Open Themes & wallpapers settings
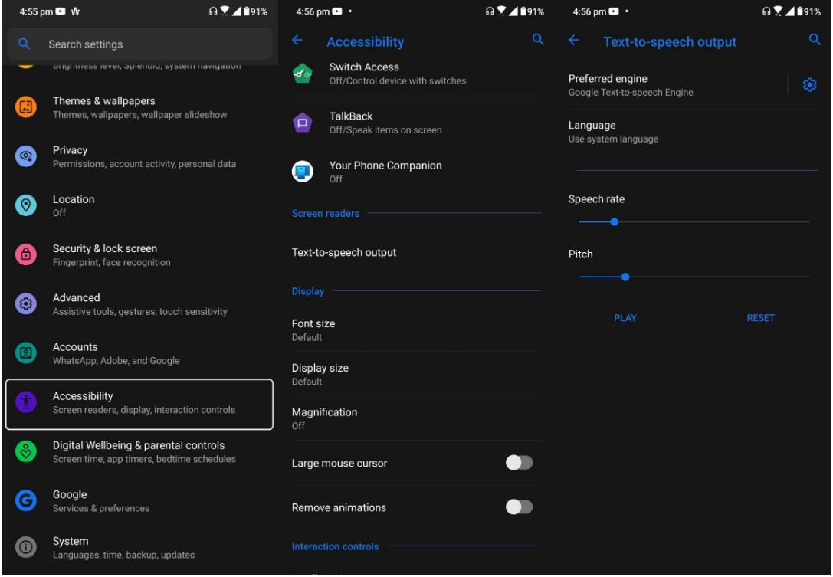The width and height of the screenshot is (833, 577). [x=139, y=107]
